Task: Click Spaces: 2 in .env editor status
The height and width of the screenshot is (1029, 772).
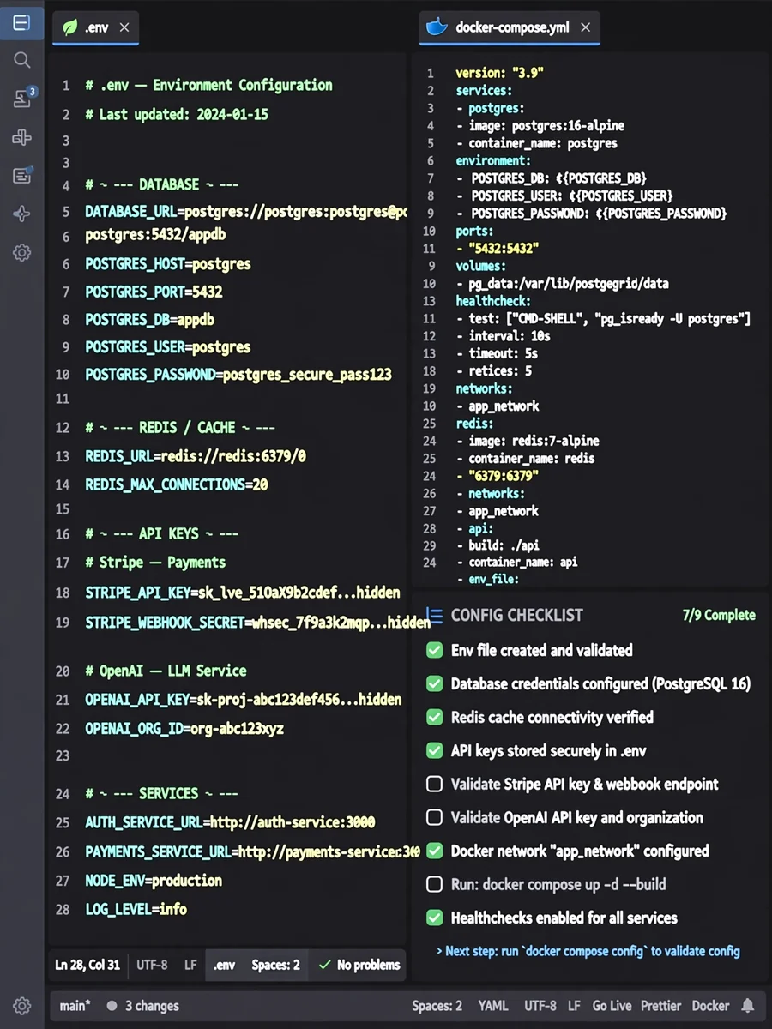Action: [x=275, y=965]
